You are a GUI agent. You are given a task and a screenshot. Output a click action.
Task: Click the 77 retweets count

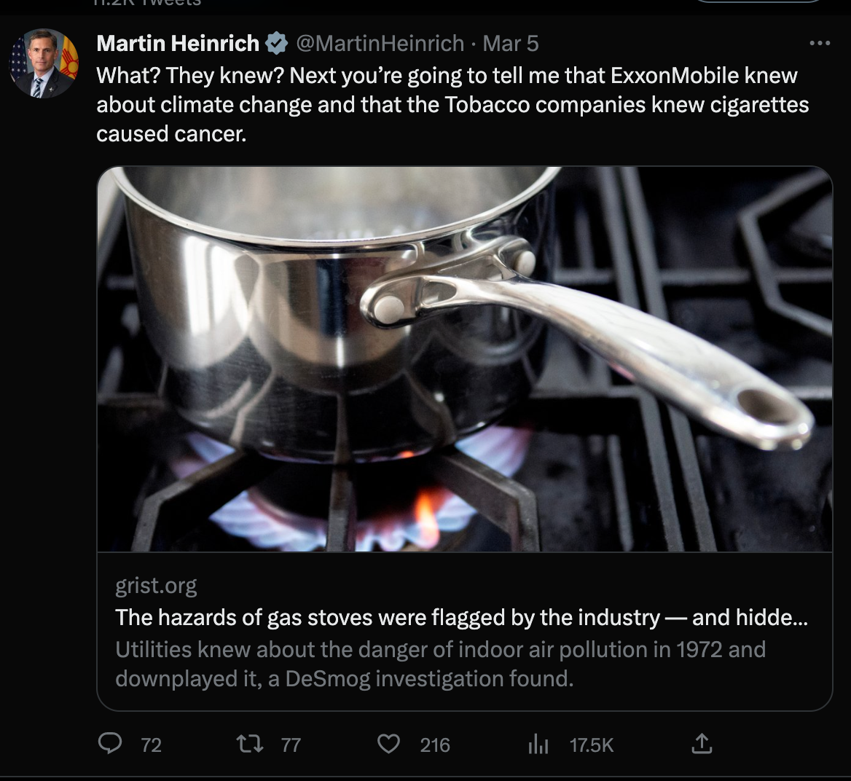point(291,745)
